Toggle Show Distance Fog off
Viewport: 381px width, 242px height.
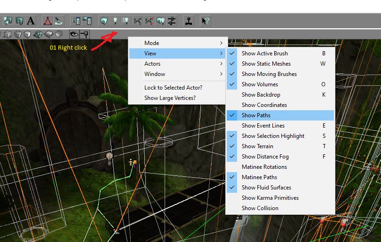coord(265,157)
